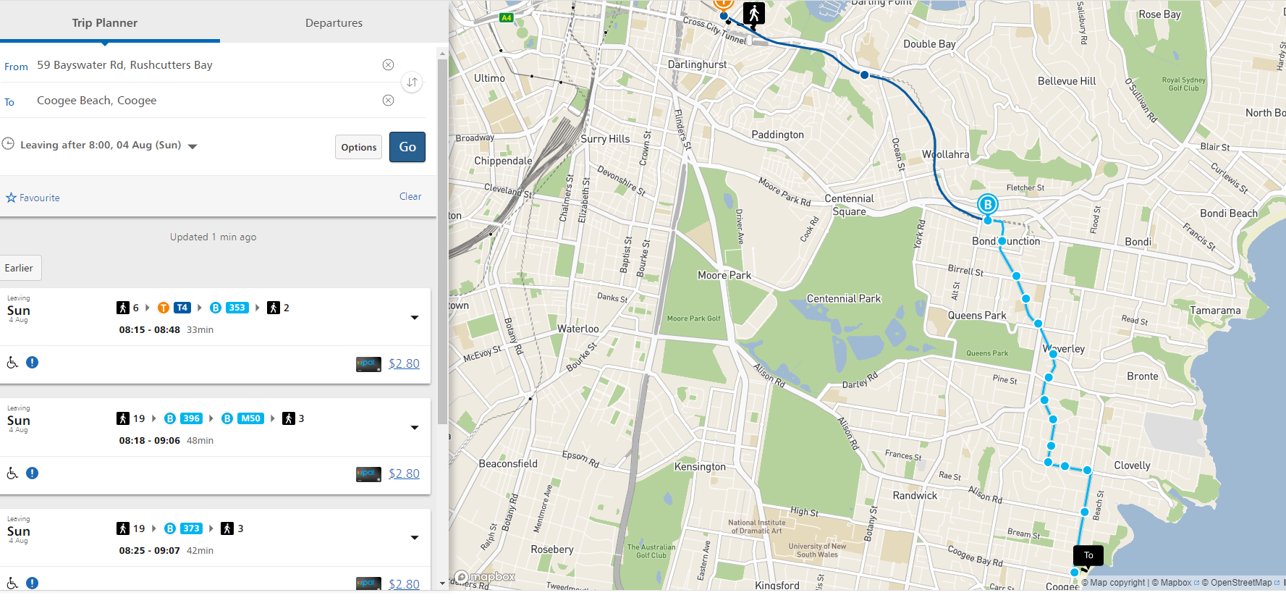Click the mapbox logo on map

pos(485,577)
